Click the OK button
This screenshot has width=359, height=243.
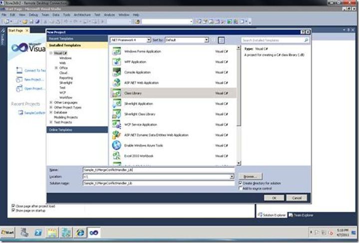click(x=274, y=198)
